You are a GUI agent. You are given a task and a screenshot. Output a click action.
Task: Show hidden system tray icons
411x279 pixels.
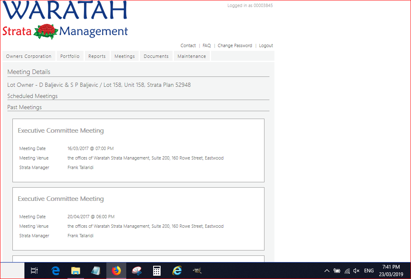[x=327, y=271]
